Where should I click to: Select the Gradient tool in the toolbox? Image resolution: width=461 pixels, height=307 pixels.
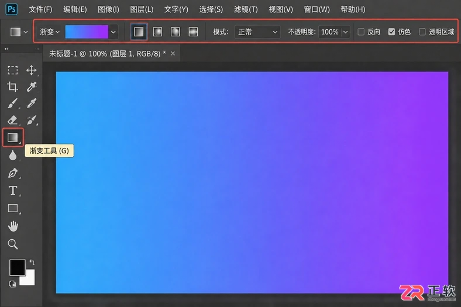13,137
